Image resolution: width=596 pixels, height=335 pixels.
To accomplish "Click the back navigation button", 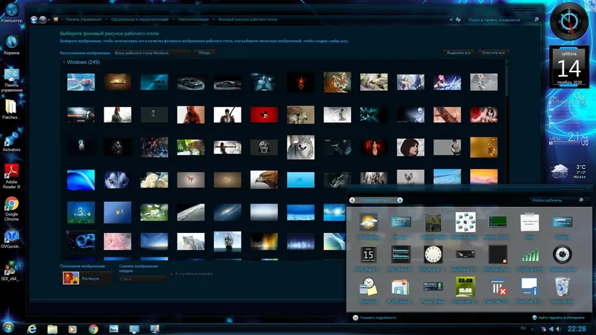I will point(34,19).
